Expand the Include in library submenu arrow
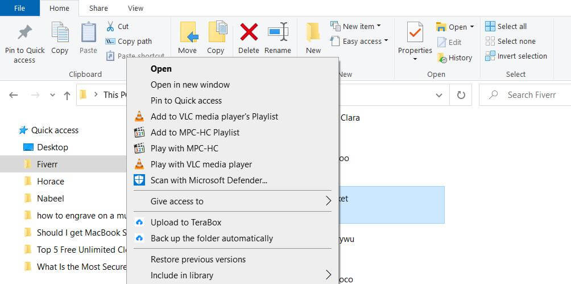This screenshot has height=284, width=571. coord(328,275)
